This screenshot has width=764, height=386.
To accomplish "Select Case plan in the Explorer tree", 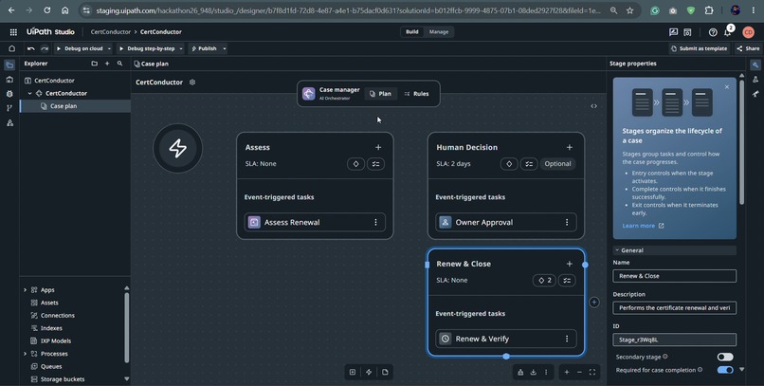I will coord(75,106).
